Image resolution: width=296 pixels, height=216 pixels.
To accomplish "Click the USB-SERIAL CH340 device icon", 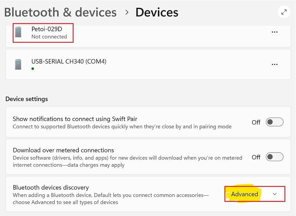I will 18,64.
